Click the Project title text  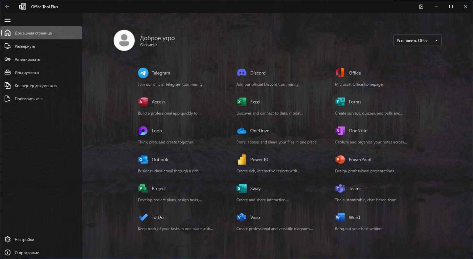point(159,188)
